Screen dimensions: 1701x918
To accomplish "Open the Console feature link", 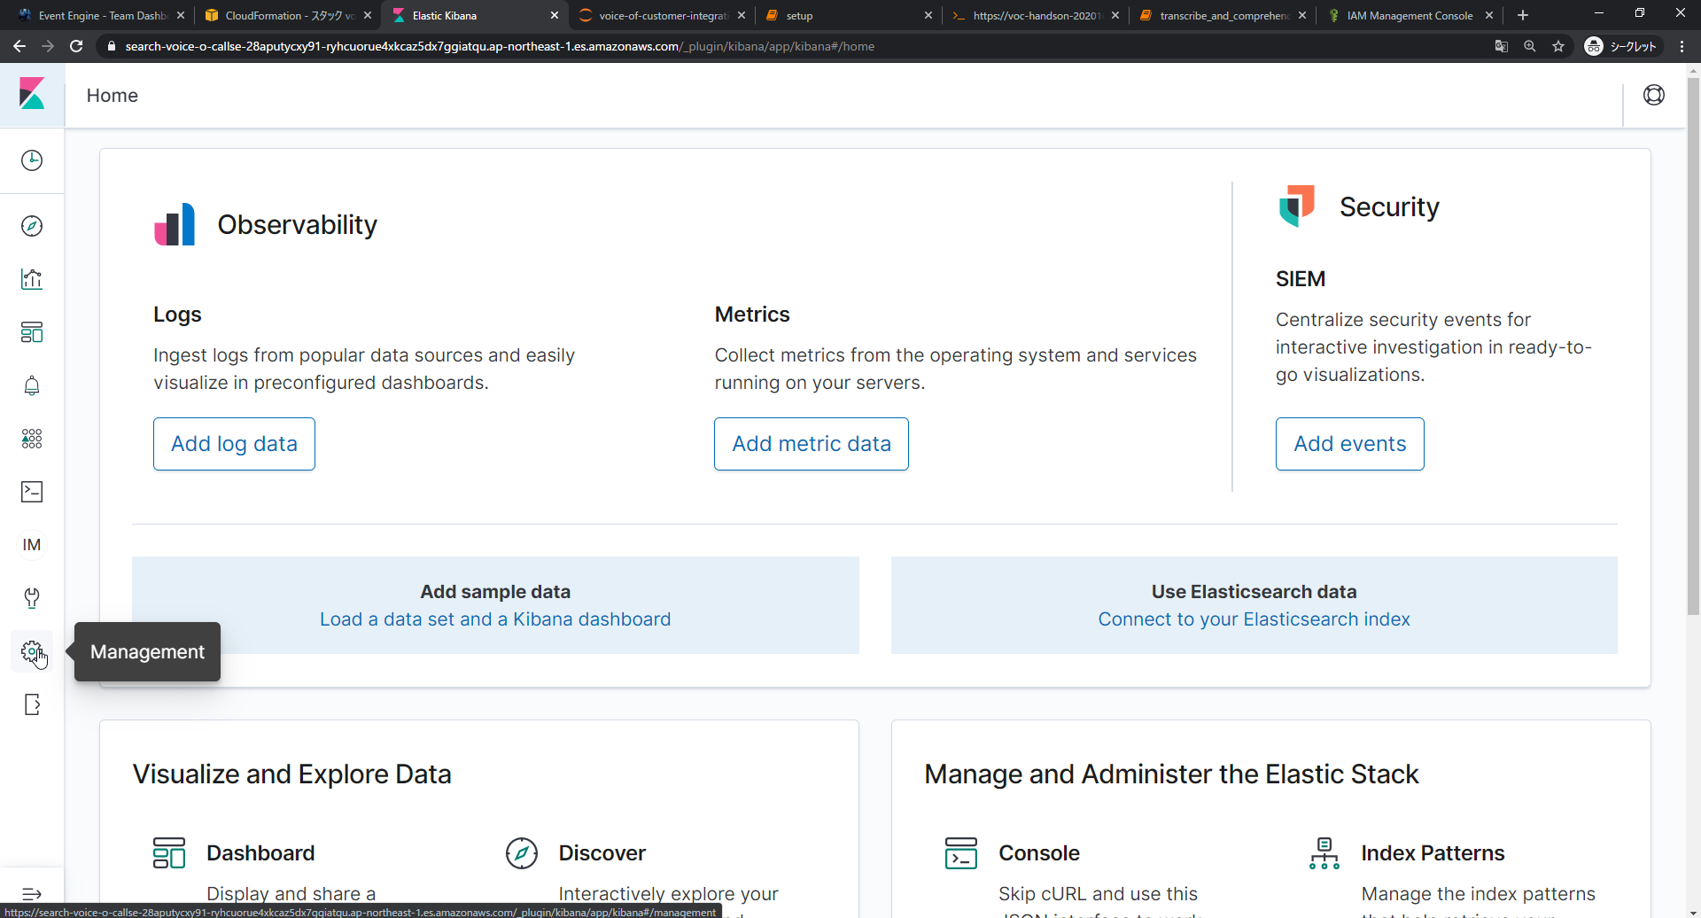I will coord(1039,853).
